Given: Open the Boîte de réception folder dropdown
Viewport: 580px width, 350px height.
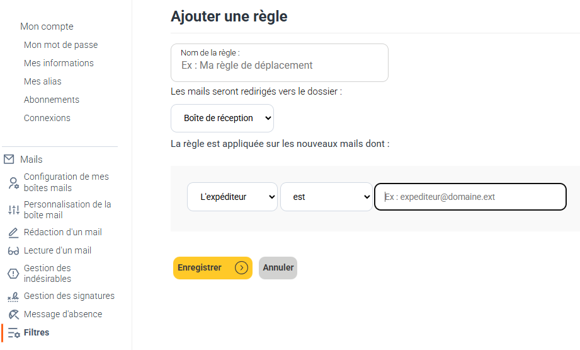Looking at the screenshot, I should (222, 118).
